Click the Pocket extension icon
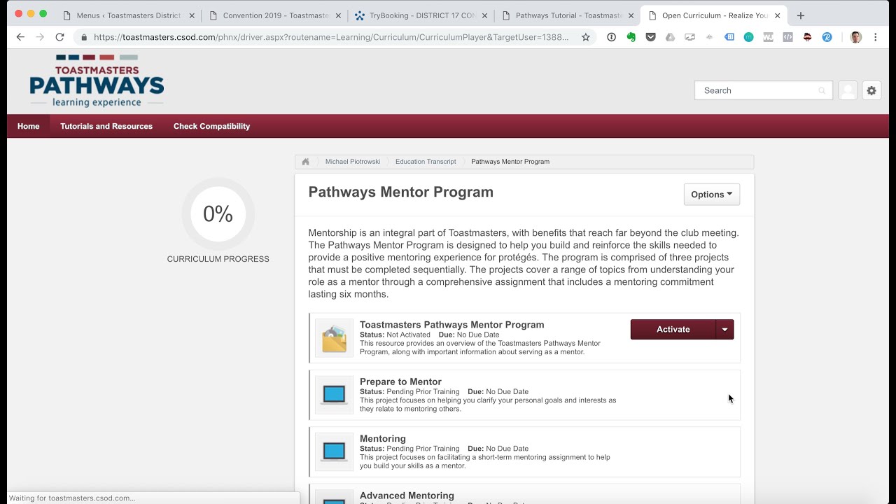The height and width of the screenshot is (504, 896). pos(651,37)
